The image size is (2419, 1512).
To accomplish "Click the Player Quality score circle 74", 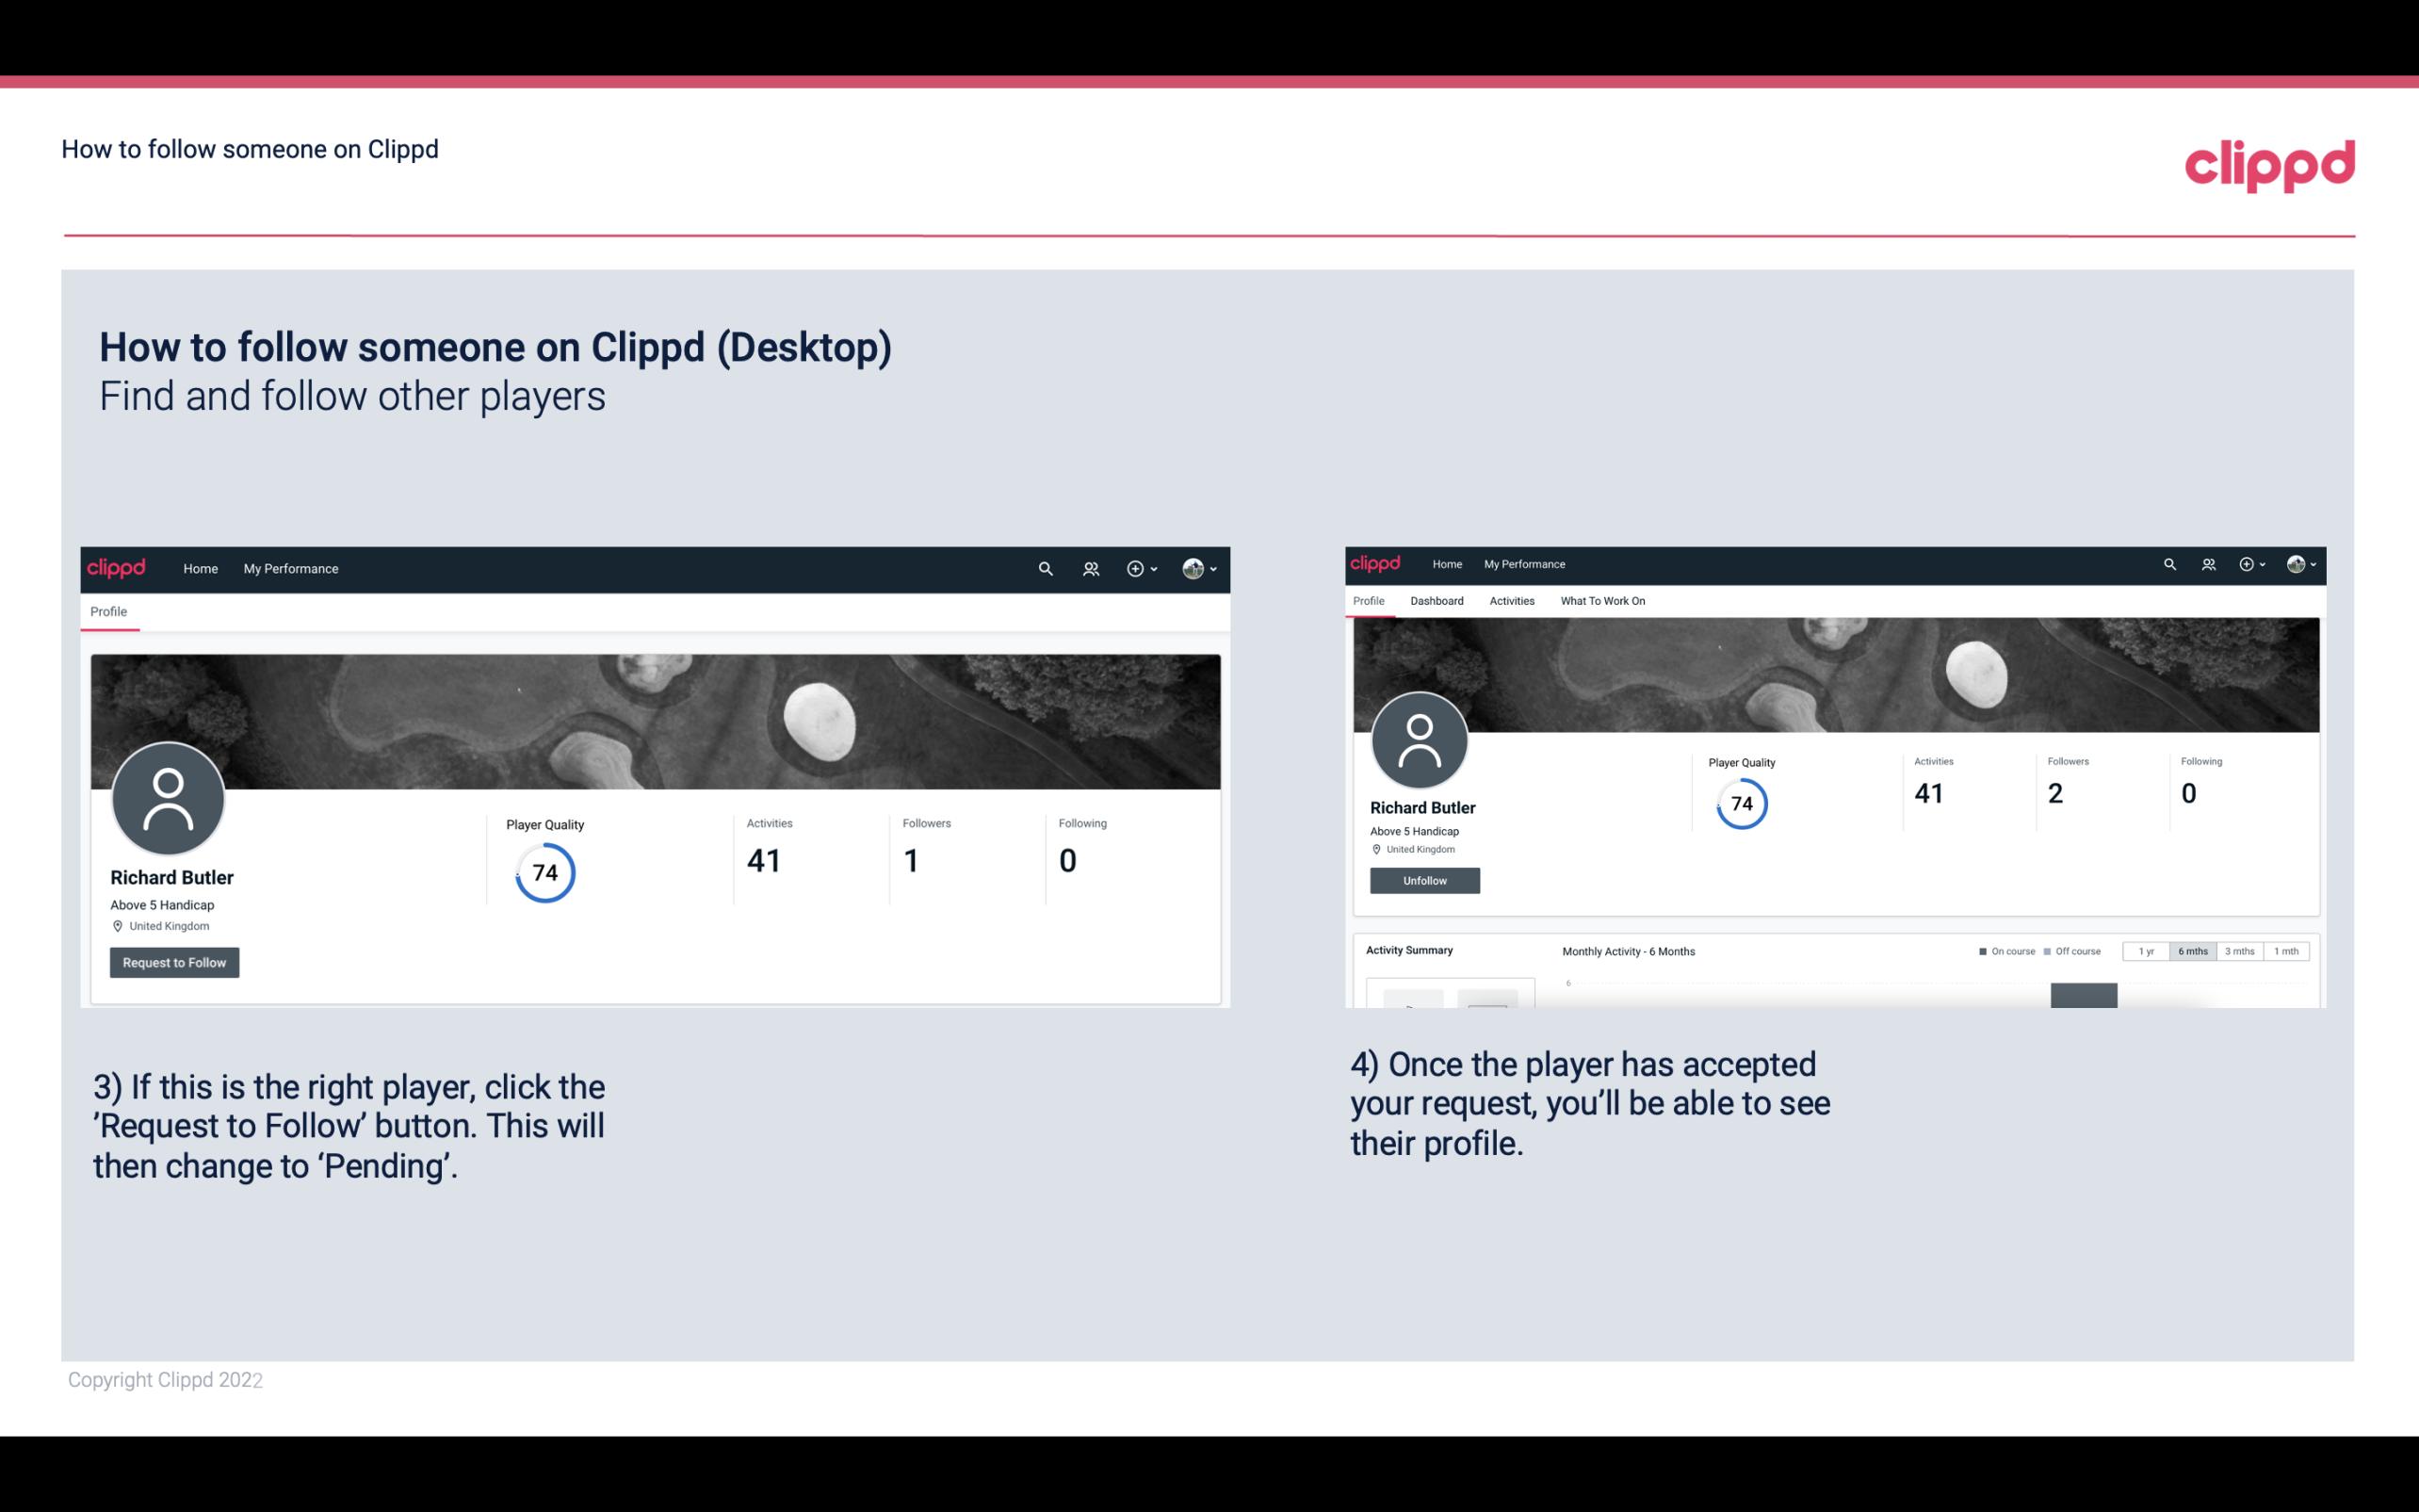I will point(544,871).
